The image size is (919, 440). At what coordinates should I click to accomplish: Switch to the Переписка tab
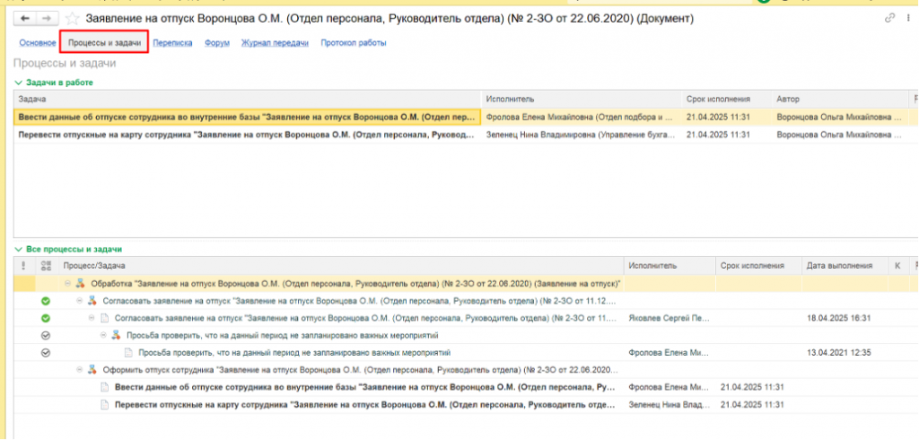pos(172,42)
